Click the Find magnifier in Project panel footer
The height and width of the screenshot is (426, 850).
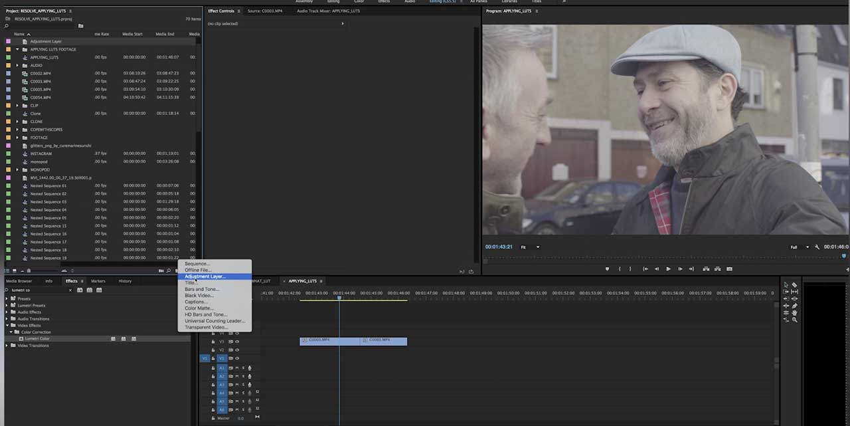(x=169, y=270)
